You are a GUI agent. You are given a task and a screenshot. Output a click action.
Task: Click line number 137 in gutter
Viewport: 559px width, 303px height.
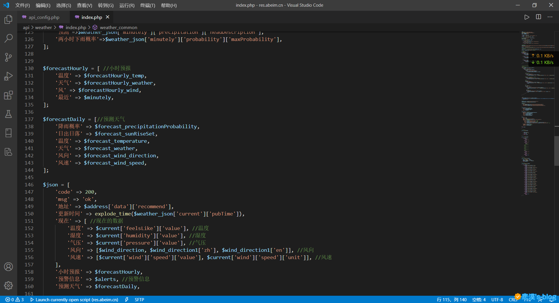pos(29,119)
